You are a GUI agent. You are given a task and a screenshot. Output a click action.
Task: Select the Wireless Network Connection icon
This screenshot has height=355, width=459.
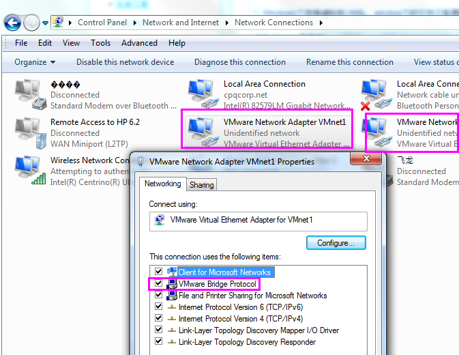click(31, 171)
